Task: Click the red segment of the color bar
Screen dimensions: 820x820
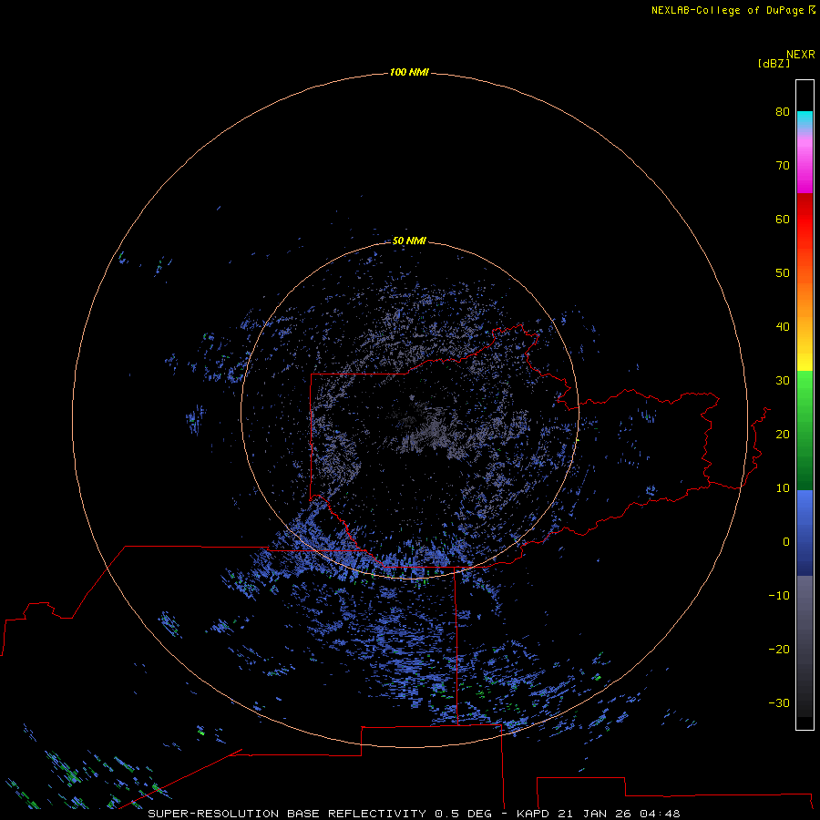Action: (805, 220)
